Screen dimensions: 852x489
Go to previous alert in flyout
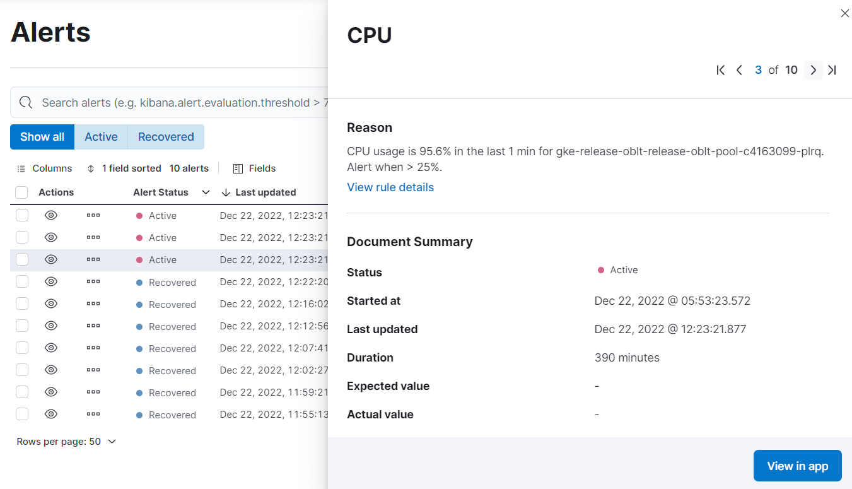[x=739, y=70]
